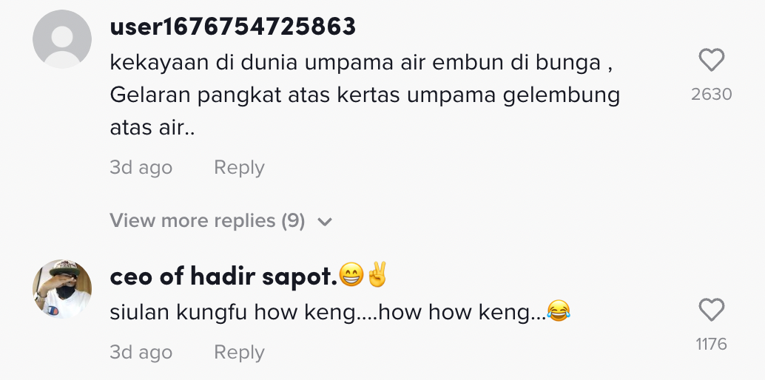Click the 1176 like count
The image size is (765, 380).
(711, 344)
